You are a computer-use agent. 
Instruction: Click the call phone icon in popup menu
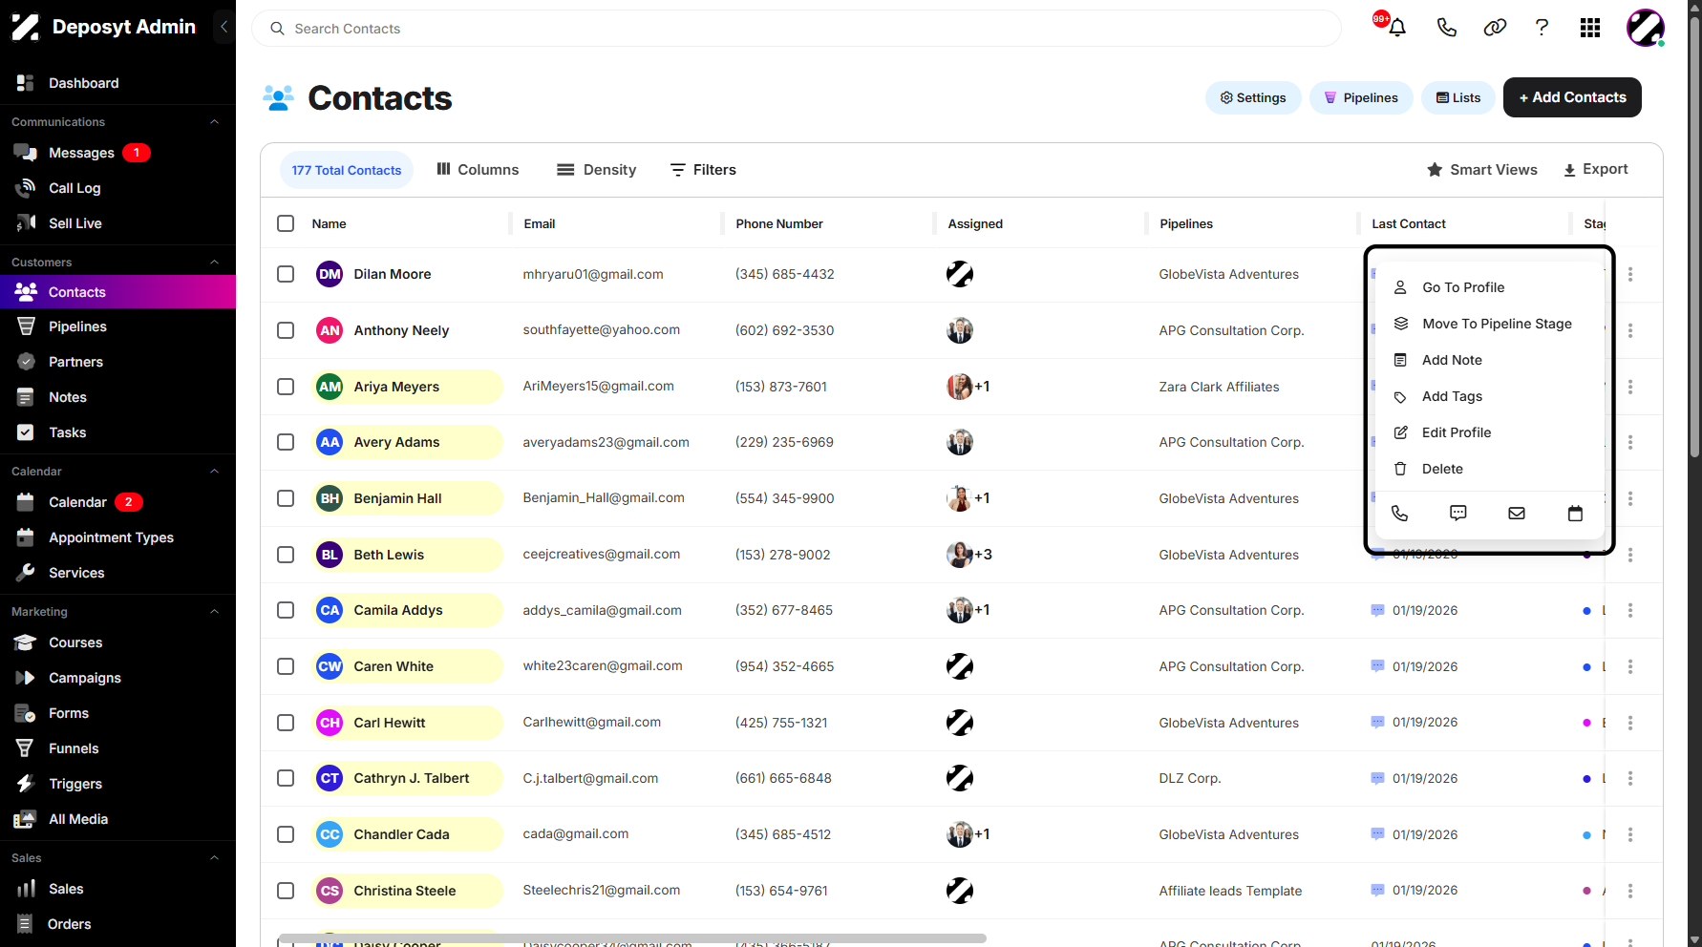(1399, 513)
